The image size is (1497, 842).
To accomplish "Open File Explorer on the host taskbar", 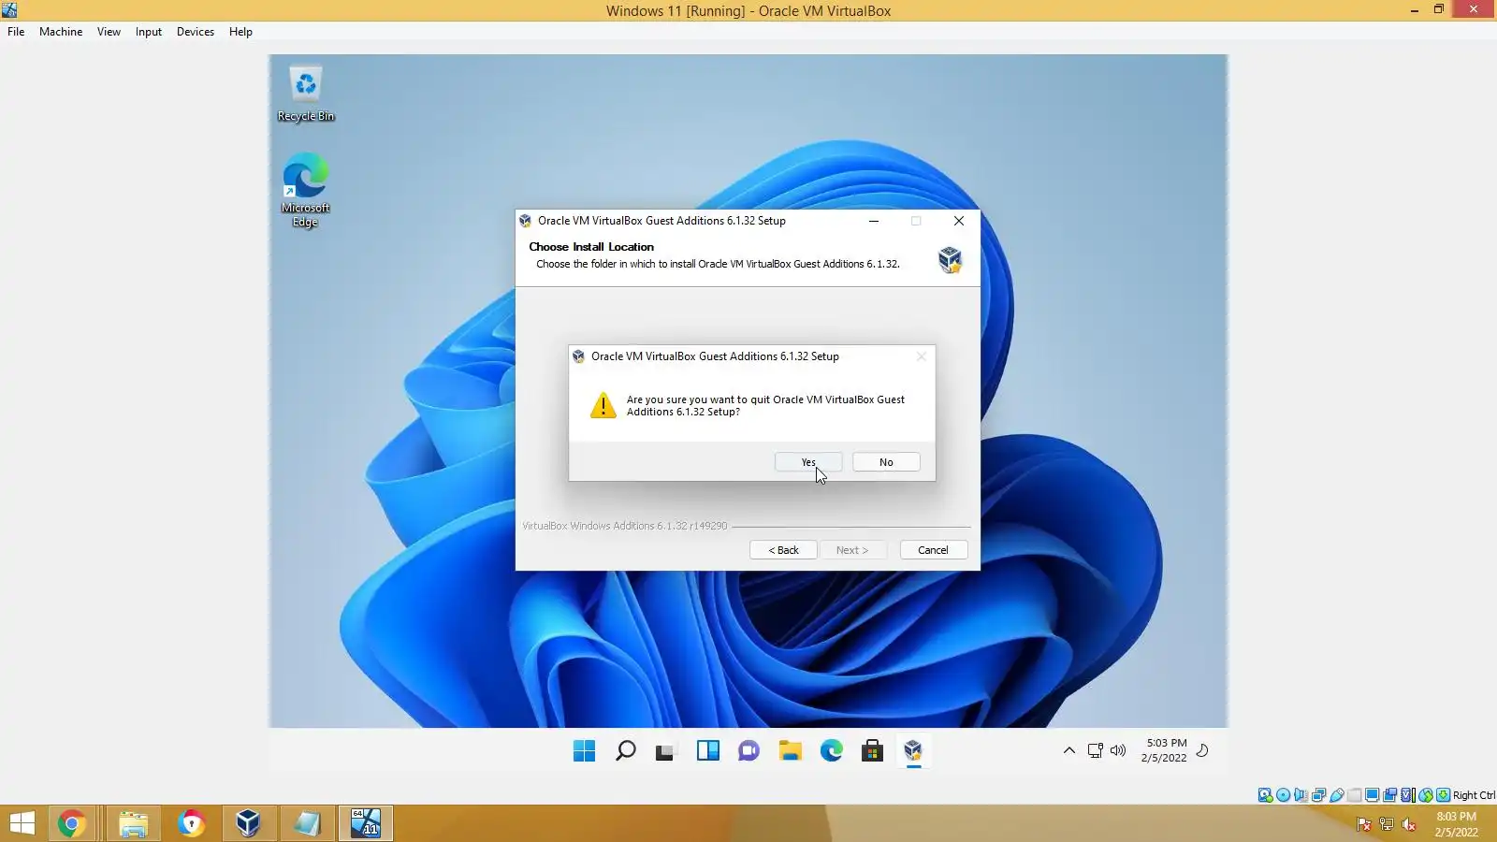I will point(133,823).
